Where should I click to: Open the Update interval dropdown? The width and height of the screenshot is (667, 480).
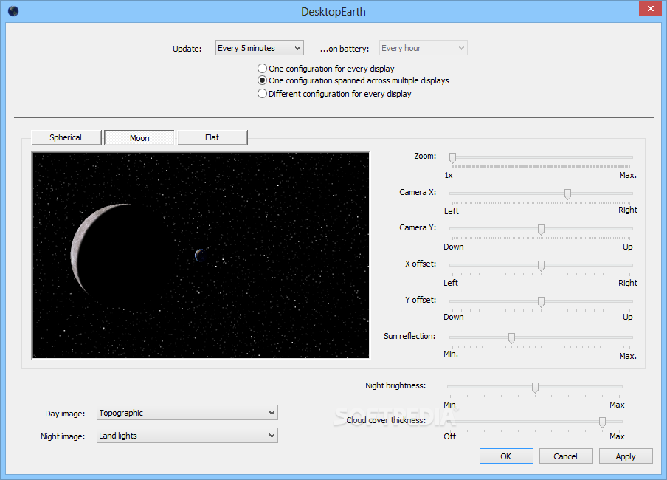pos(259,48)
